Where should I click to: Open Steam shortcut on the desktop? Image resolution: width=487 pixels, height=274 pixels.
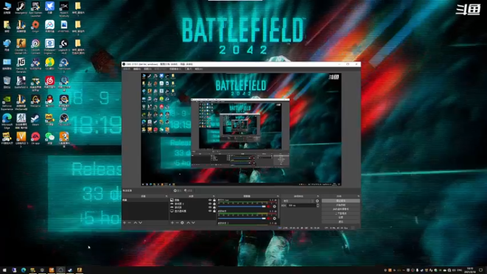(x=35, y=120)
